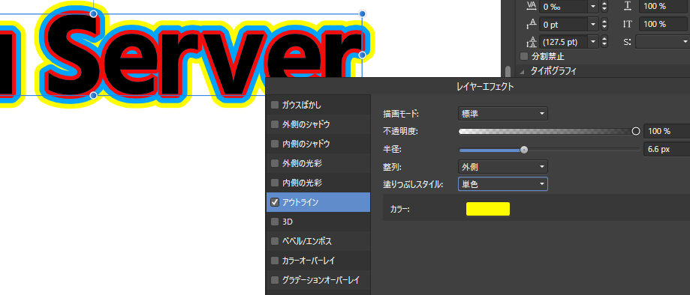Click the yellow カラー swatch

tap(487, 209)
